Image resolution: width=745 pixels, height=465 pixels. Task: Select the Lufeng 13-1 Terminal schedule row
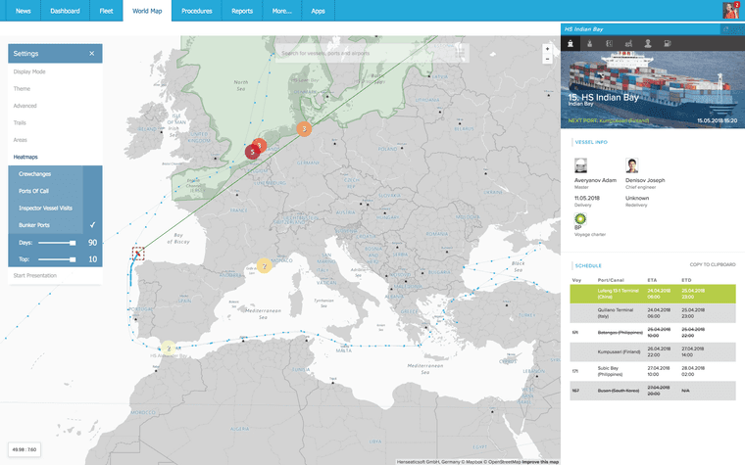[653, 294]
